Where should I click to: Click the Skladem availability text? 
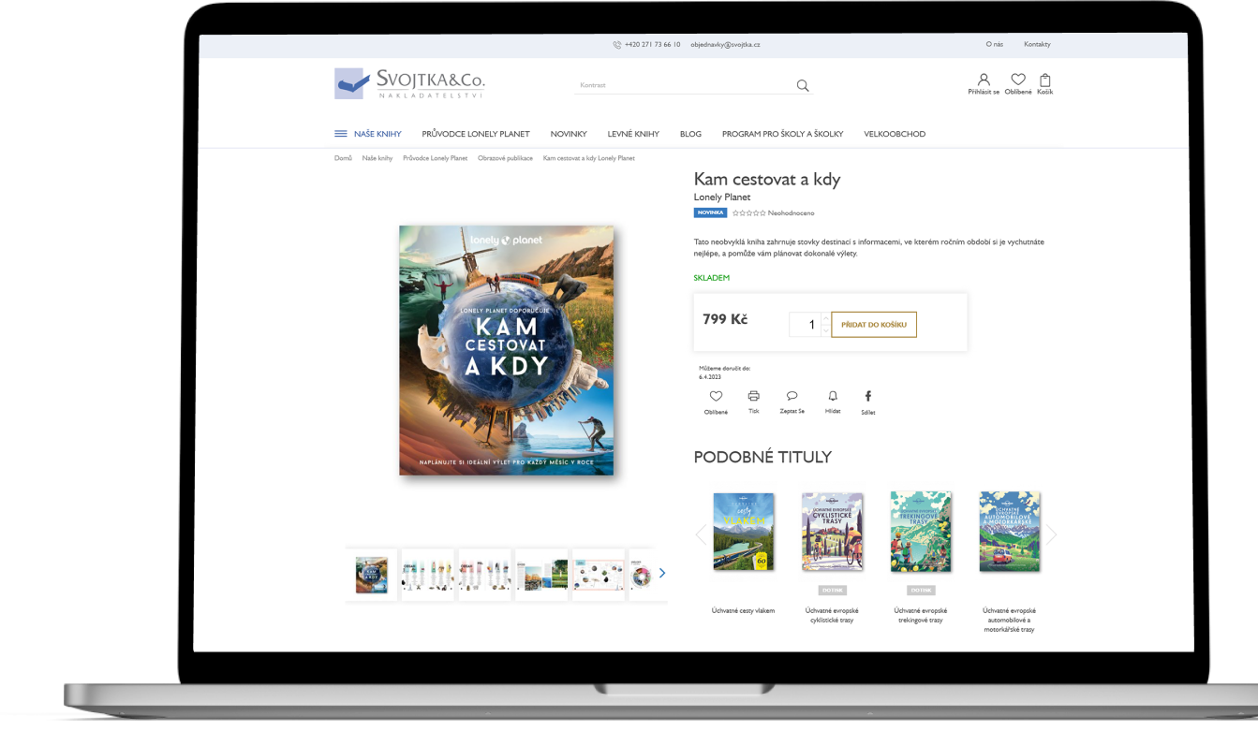pos(712,278)
